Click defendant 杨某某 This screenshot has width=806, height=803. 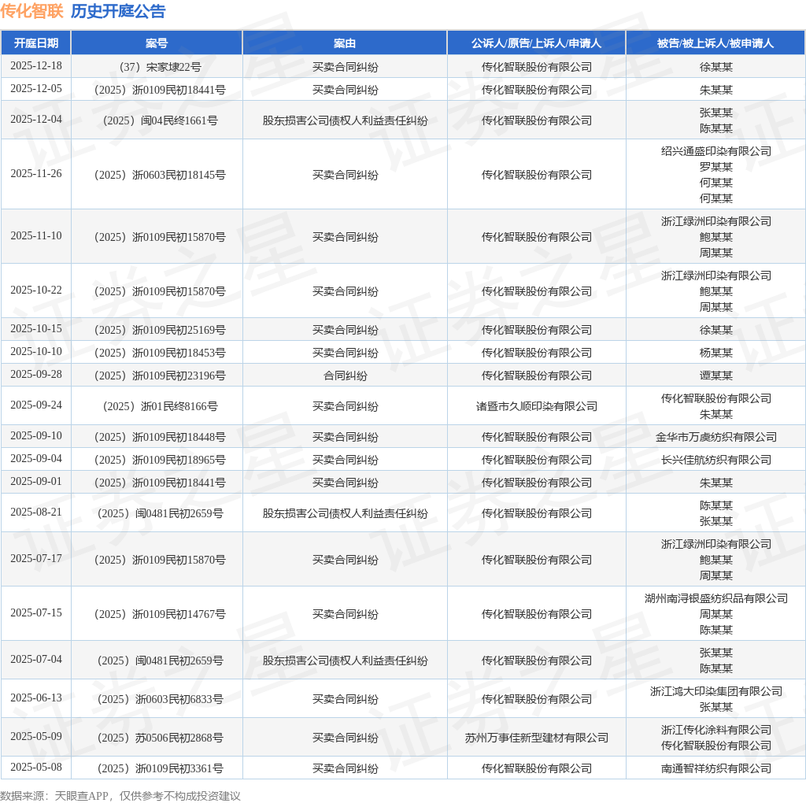tap(716, 353)
